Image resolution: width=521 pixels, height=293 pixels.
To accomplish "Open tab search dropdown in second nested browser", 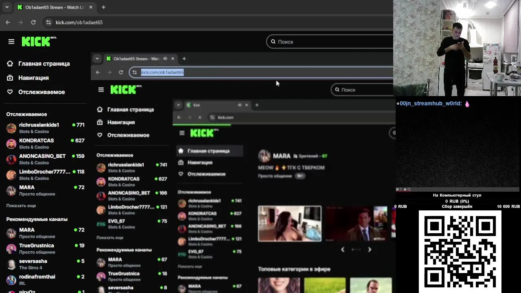I will click(x=97, y=59).
